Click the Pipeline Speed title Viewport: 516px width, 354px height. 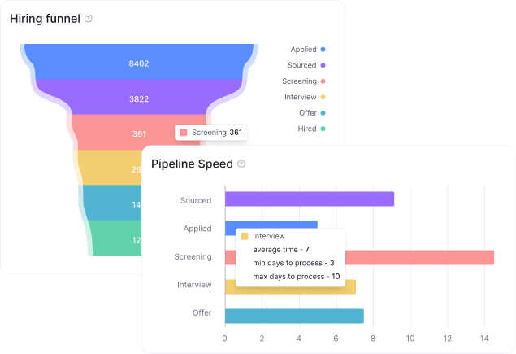coord(192,164)
